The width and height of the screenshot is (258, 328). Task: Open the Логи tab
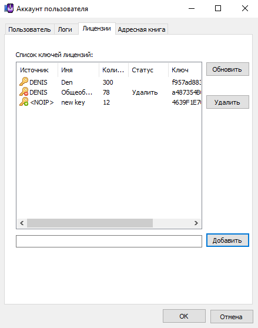pyautogui.click(x=65, y=29)
